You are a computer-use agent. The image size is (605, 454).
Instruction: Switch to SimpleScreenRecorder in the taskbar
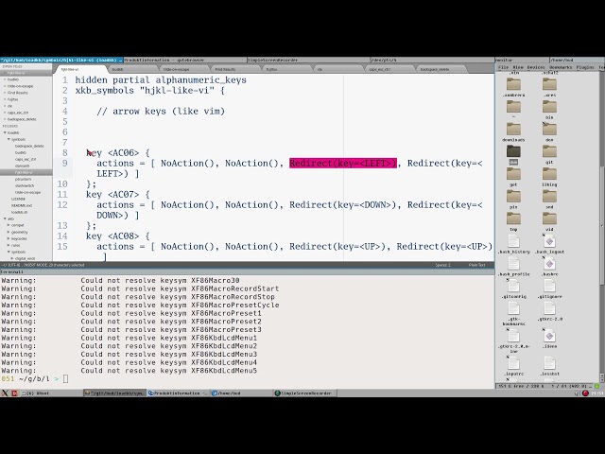[x=304, y=393]
